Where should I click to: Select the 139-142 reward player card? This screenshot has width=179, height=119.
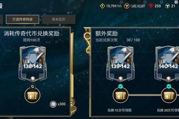[121, 64]
